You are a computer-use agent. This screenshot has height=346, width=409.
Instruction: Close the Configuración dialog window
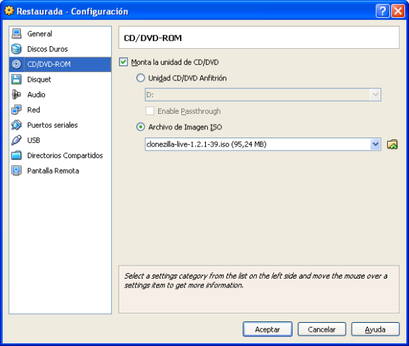pyautogui.click(x=397, y=11)
